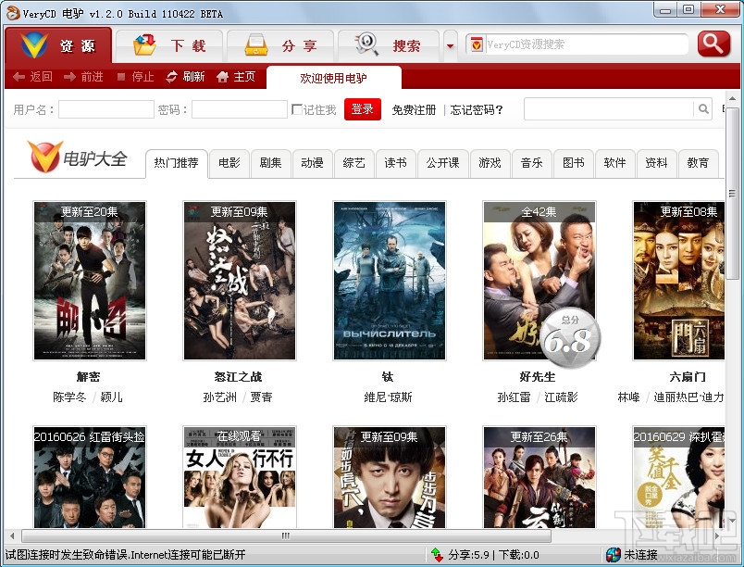Switch to the 下载 (Download) tab
Image resolution: width=744 pixels, height=567 pixels.
[x=169, y=46]
